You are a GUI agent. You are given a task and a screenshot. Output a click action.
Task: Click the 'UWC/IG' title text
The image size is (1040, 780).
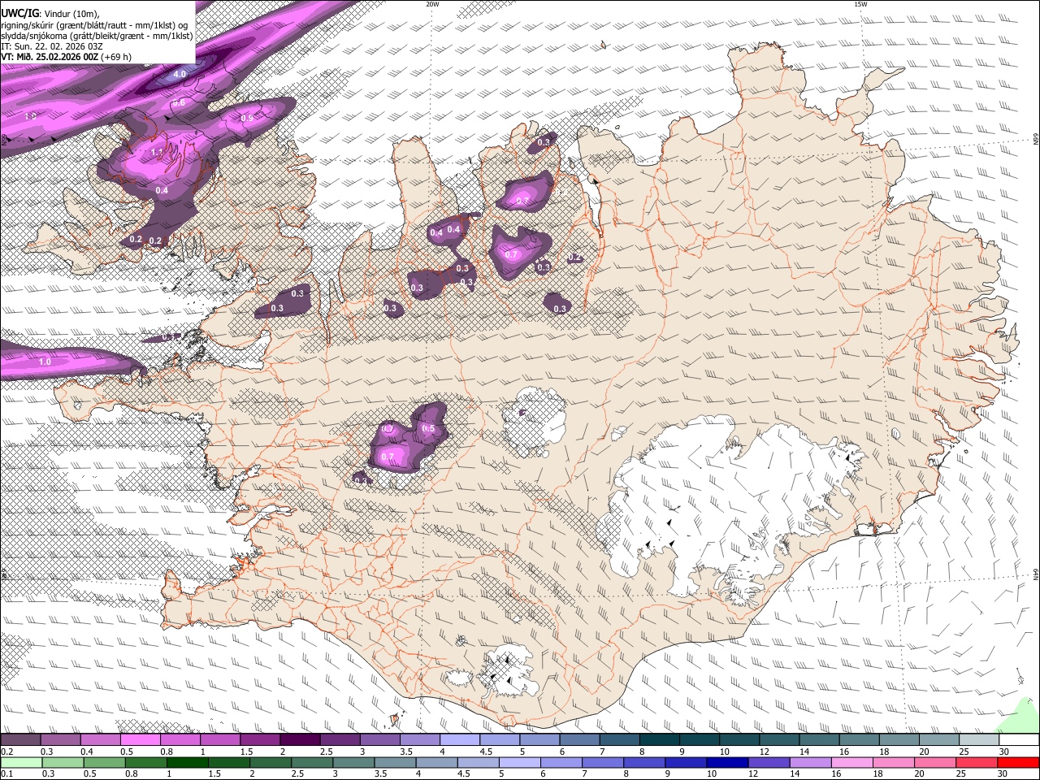pos(19,14)
